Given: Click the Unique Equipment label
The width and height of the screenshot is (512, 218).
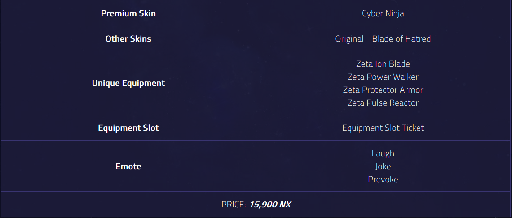Looking at the screenshot, I should coord(128,83).
